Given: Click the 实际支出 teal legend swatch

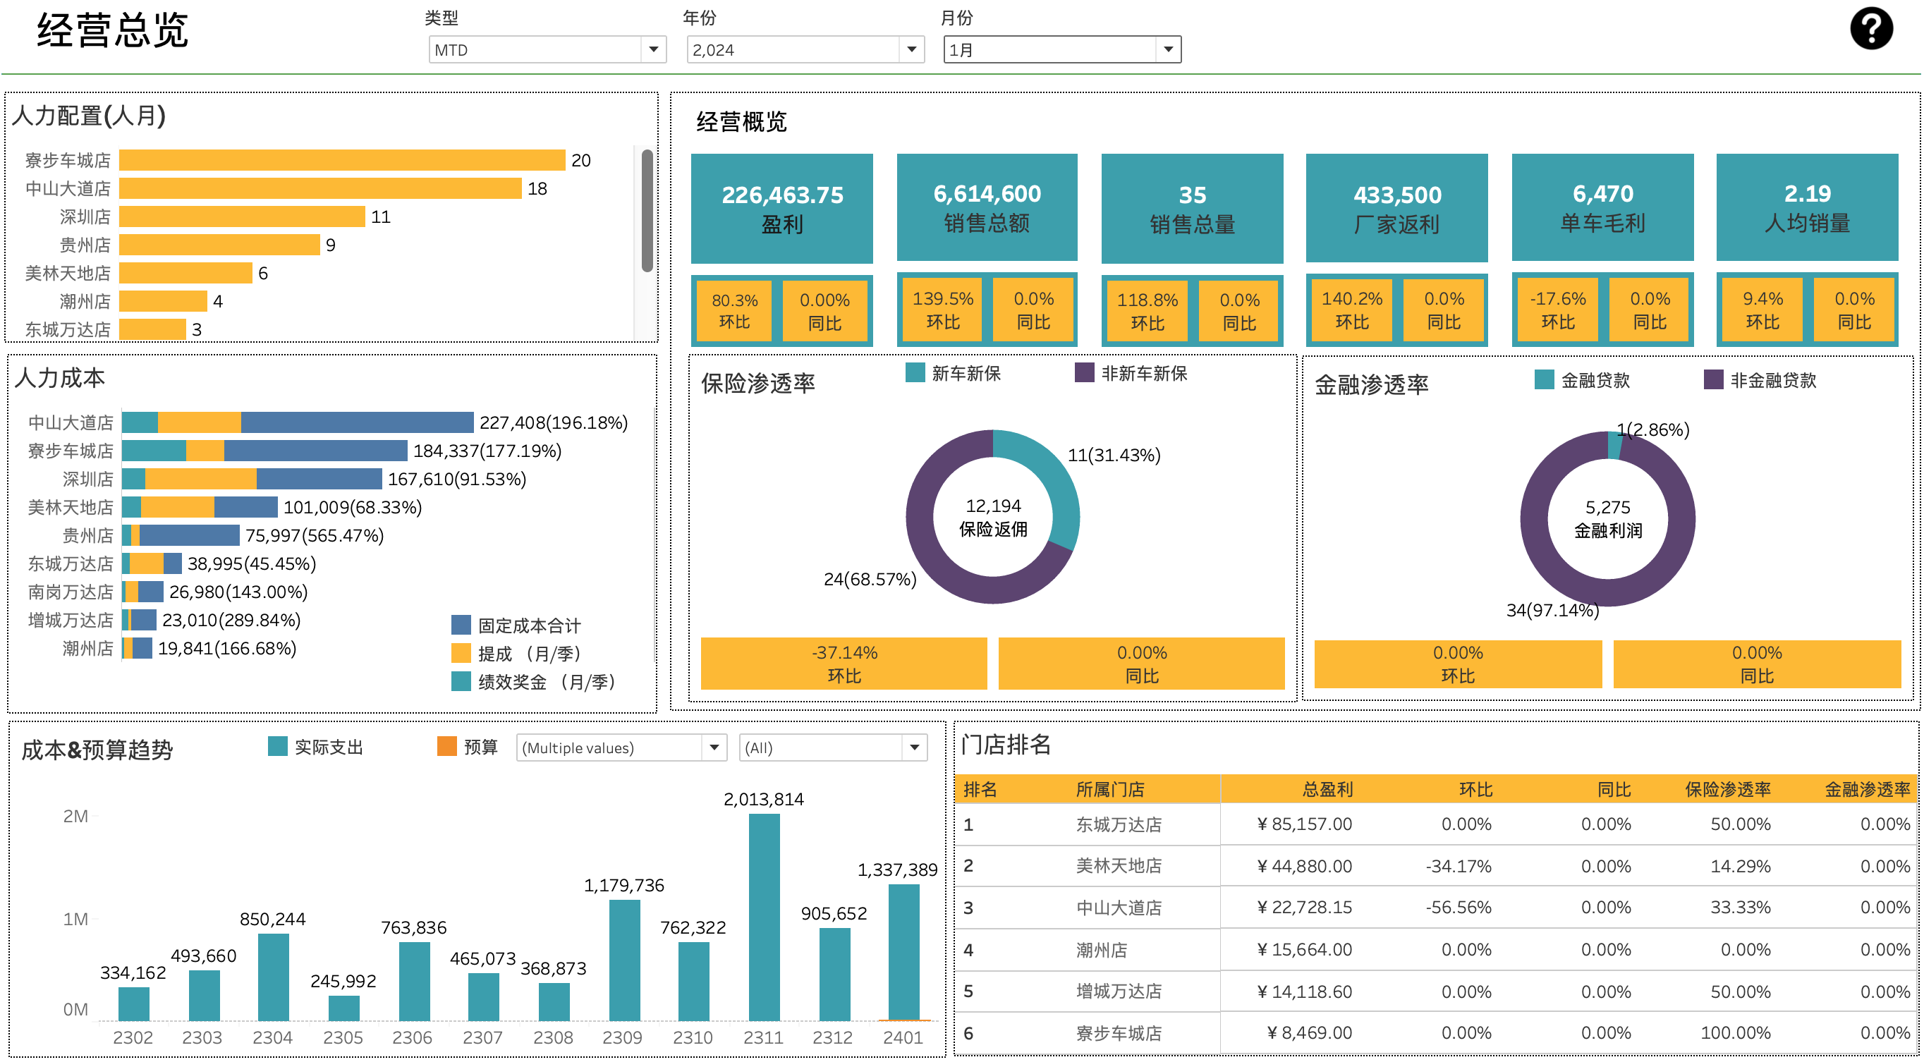Looking at the screenshot, I should click(277, 745).
